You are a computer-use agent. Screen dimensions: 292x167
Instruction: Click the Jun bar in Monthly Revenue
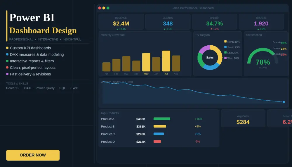(156, 64)
